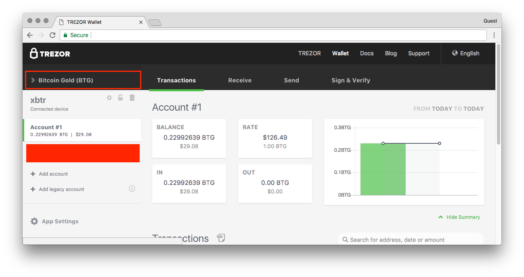Collapse summary with Hide Summary chevron

(441, 217)
